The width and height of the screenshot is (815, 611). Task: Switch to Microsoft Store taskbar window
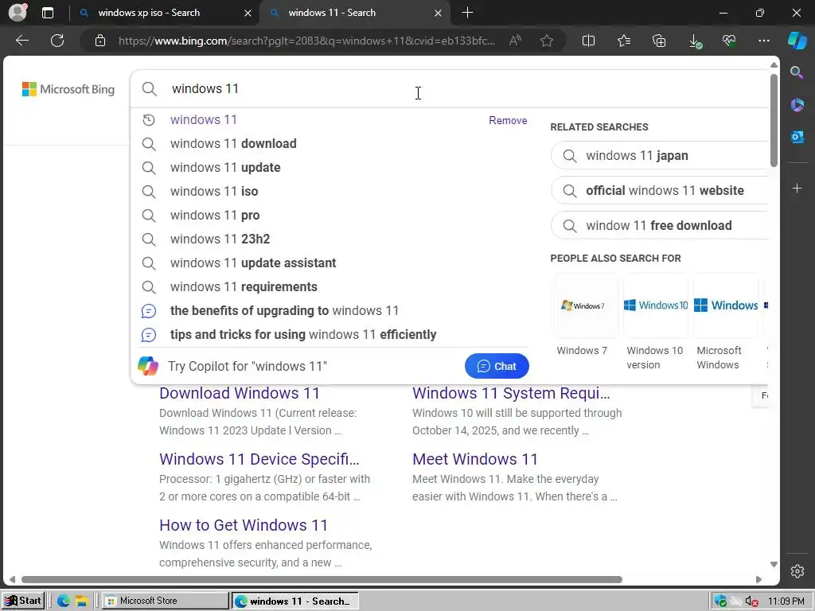coord(164,601)
